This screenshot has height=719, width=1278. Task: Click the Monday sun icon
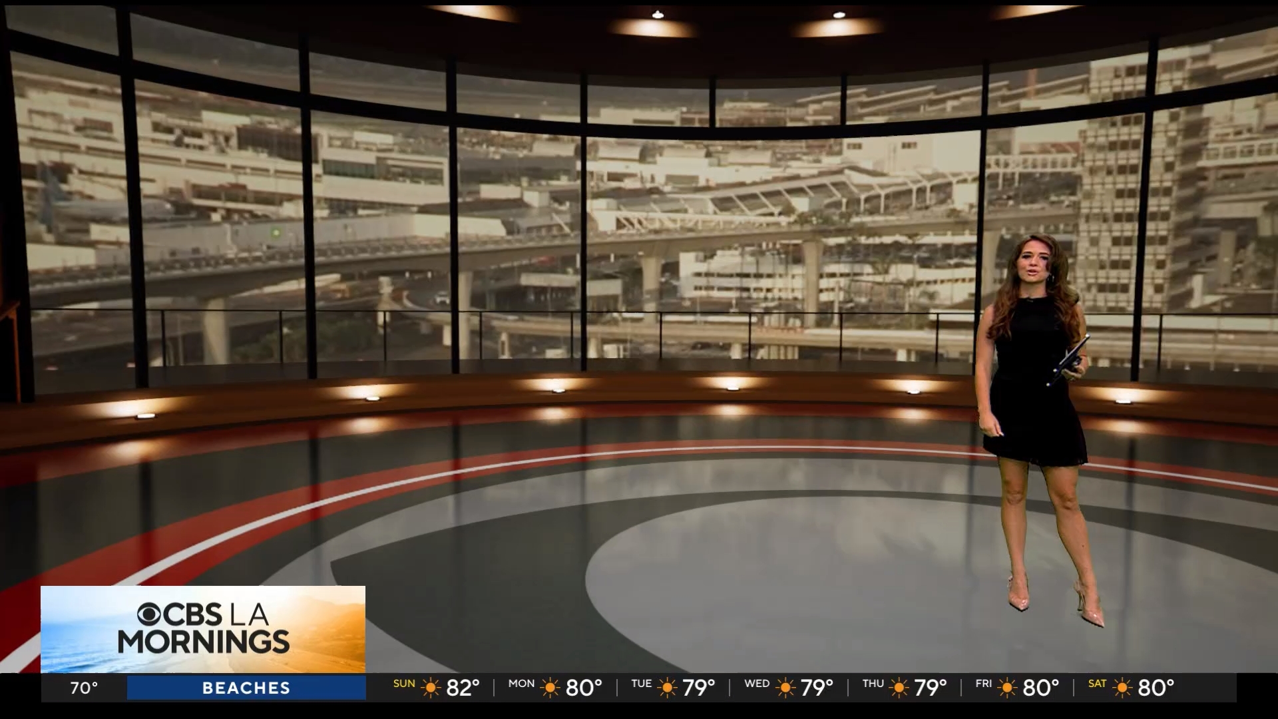(x=550, y=688)
